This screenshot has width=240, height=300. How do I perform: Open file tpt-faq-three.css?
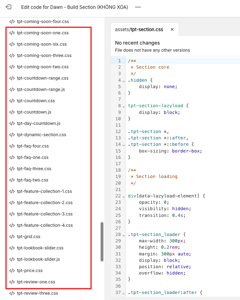(x=34, y=168)
